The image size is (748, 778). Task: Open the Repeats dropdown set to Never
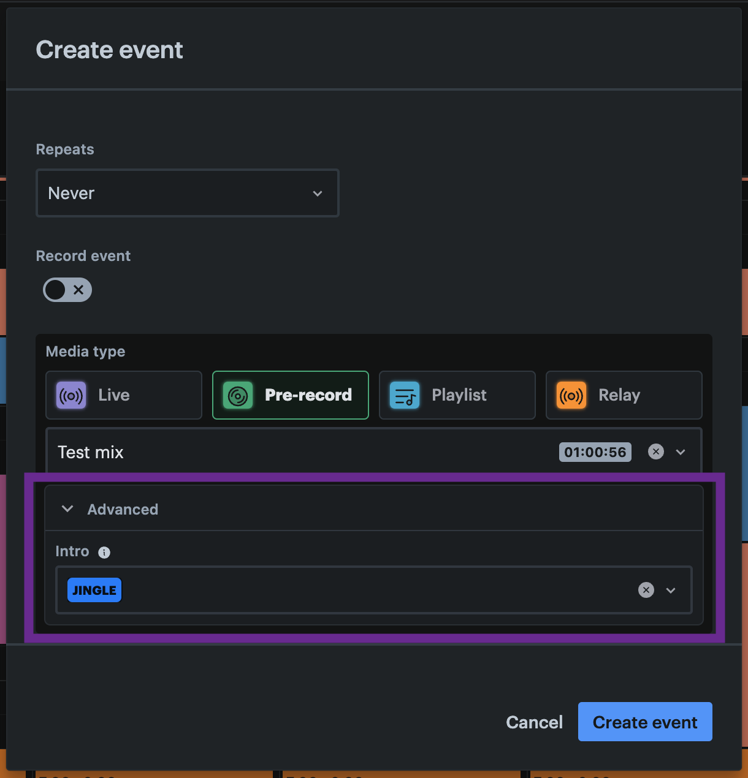[x=187, y=193]
